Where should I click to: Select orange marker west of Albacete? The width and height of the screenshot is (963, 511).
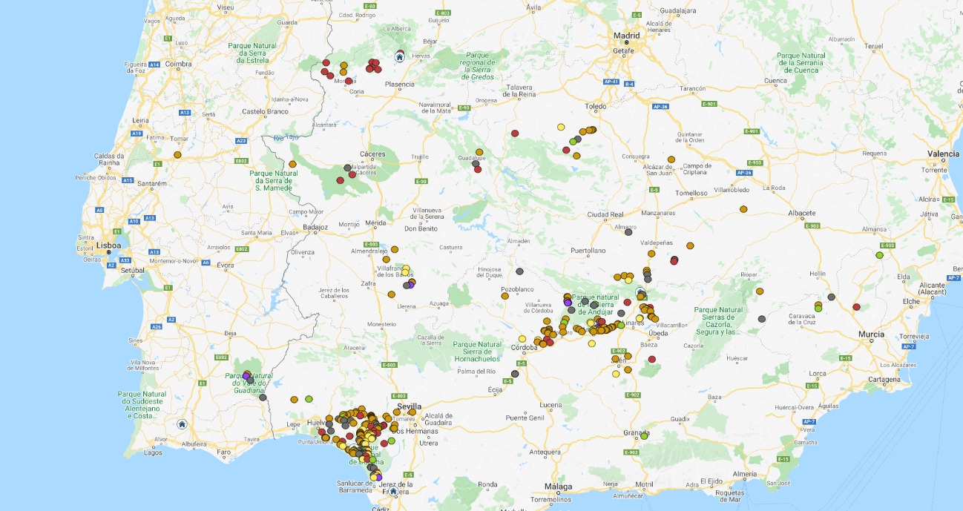(x=743, y=209)
